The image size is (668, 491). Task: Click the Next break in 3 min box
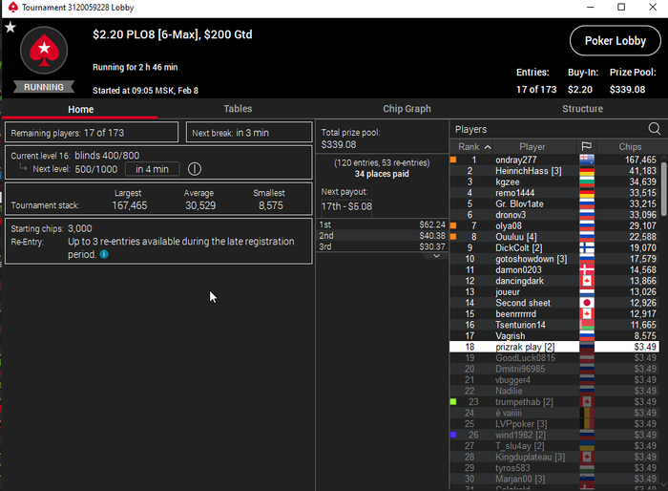[x=249, y=133]
